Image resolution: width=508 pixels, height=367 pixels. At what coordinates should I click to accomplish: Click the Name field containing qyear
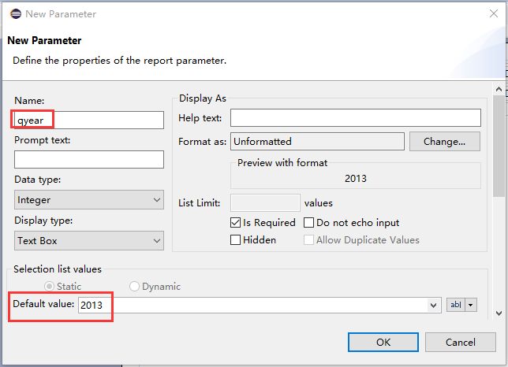(88, 120)
